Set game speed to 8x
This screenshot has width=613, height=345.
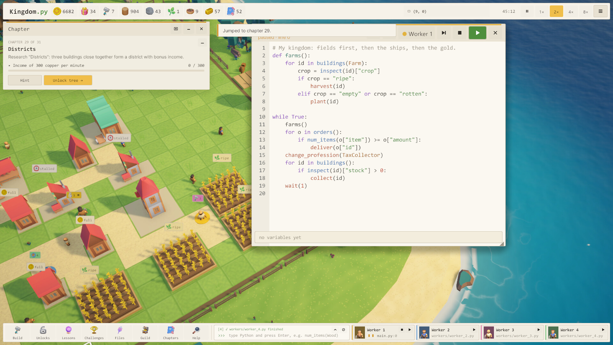click(586, 11)
